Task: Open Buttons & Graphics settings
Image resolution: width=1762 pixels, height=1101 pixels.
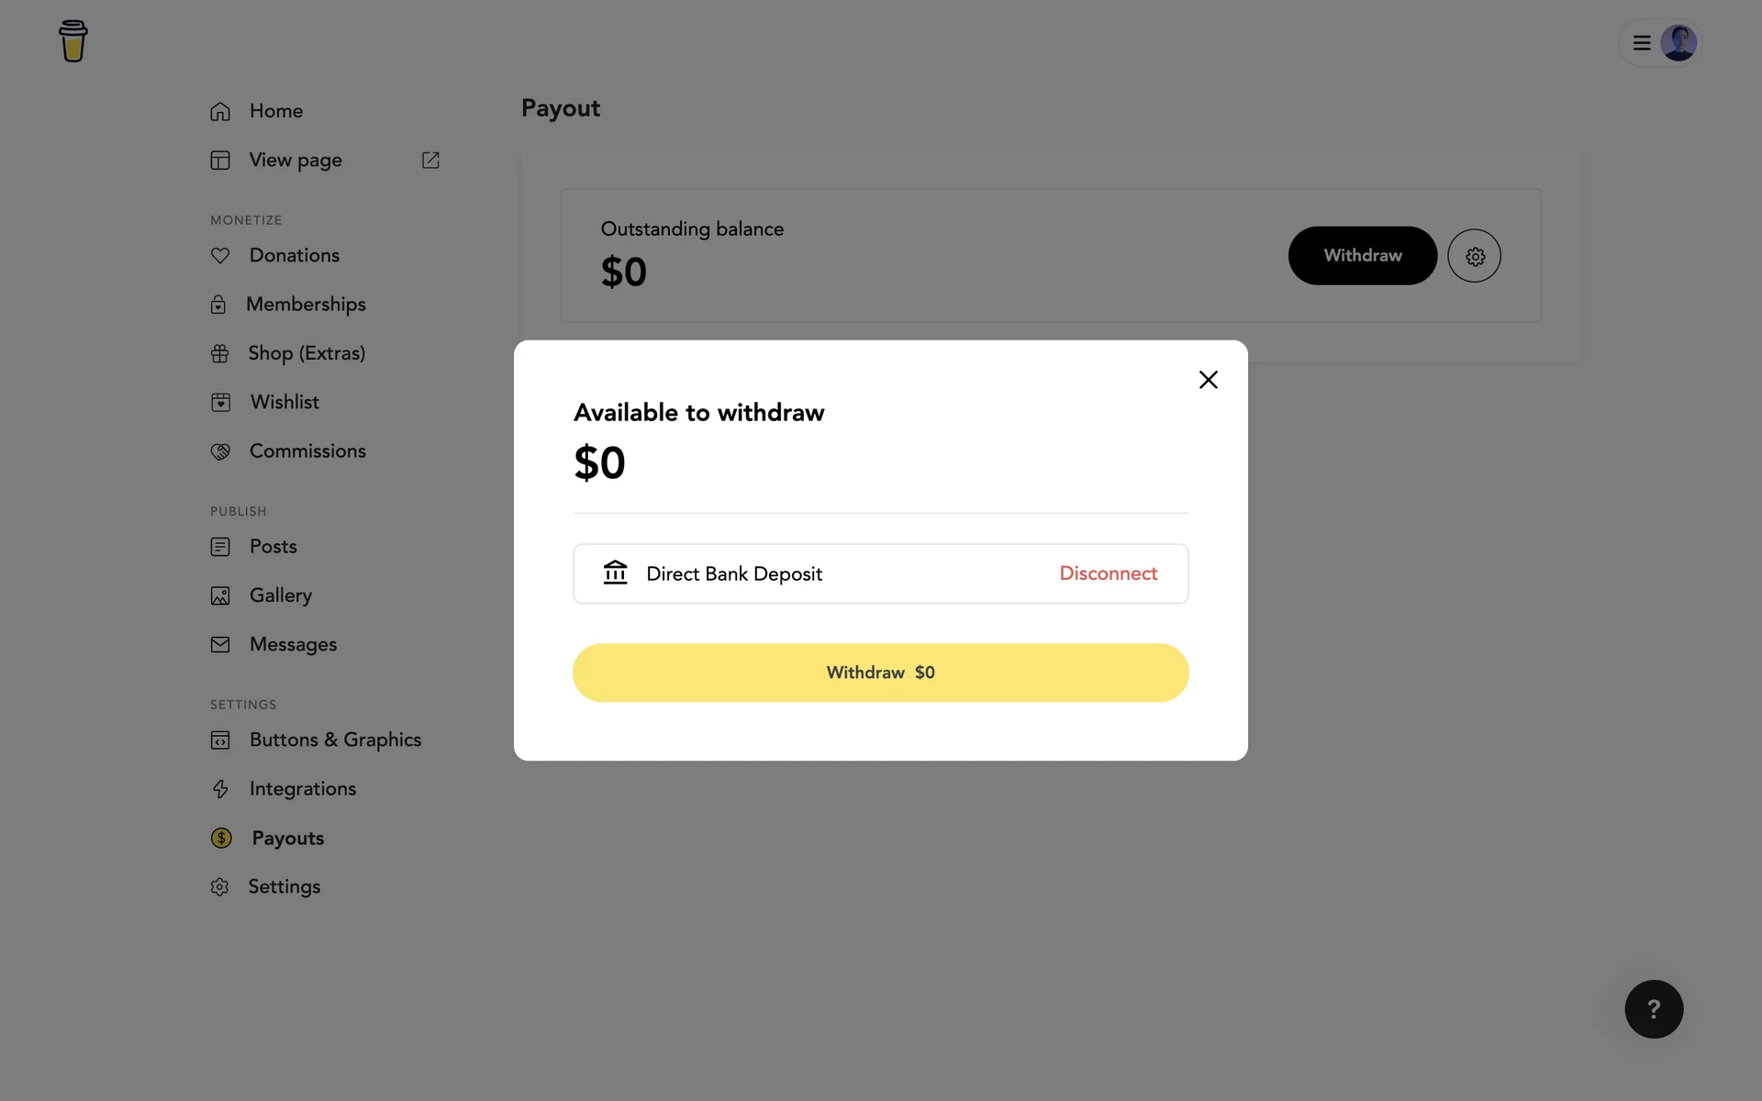Action: pos(335,740)
